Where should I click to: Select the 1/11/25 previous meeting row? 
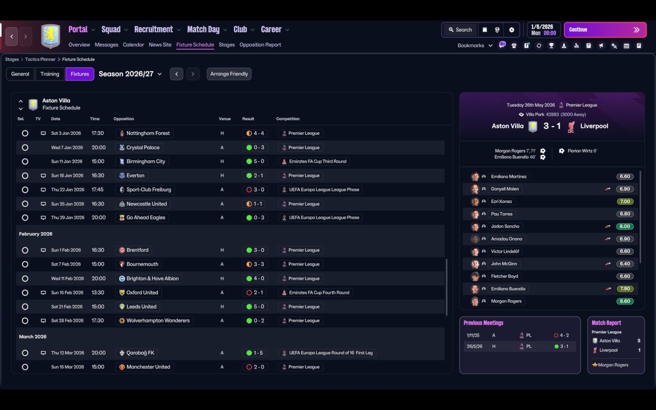[520, 335]
